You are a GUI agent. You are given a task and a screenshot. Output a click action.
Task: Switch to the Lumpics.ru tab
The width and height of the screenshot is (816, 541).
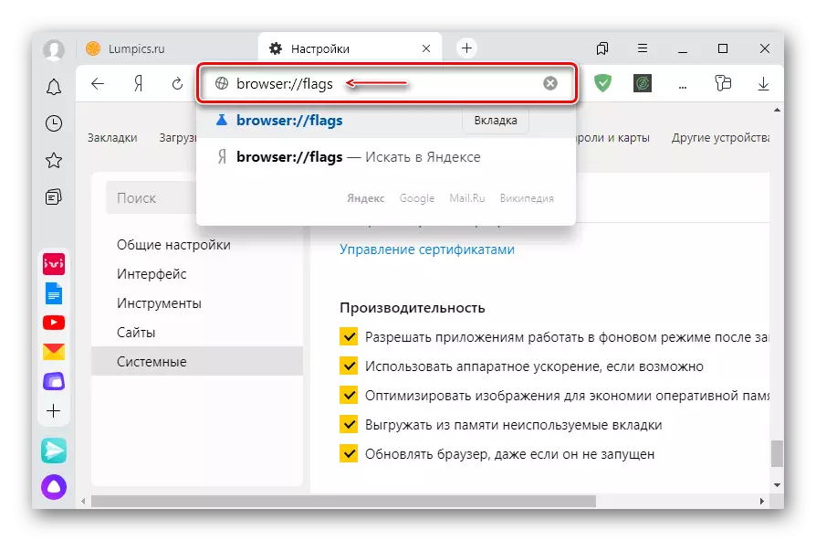click(x=128, y=48)
